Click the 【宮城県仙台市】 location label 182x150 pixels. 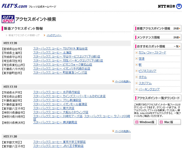pyautogui.click(x=12, y=49)
